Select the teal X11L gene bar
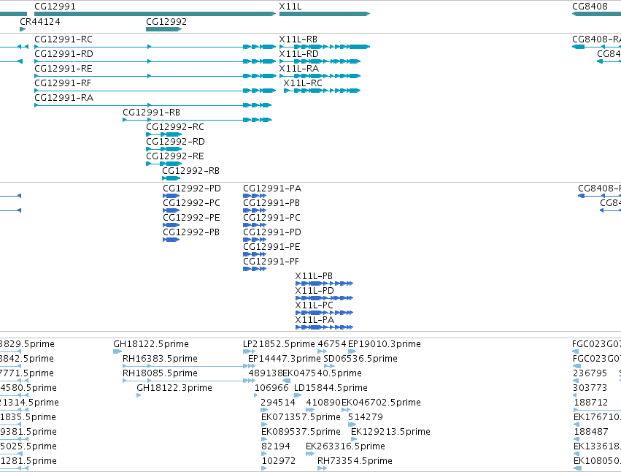The width and height of the screenshot is (621, 472). tap(325, 14)
